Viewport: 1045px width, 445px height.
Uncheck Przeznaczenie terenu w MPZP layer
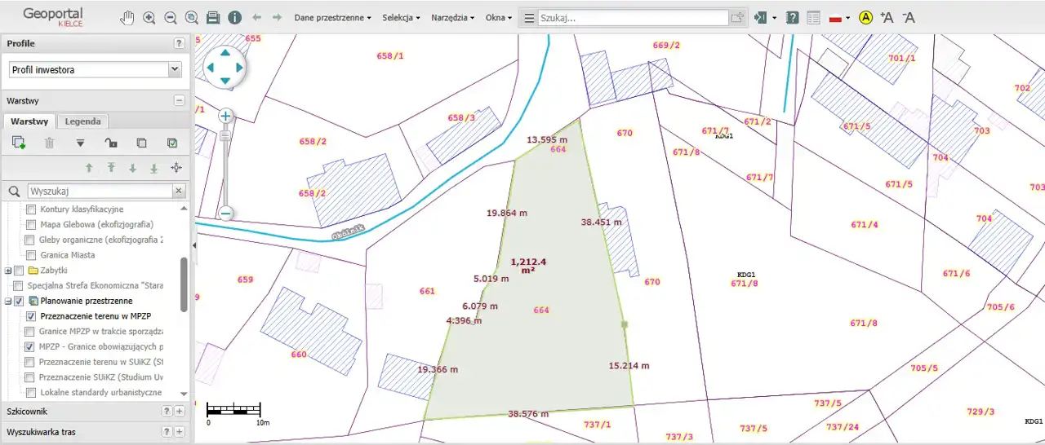(31, 316)
